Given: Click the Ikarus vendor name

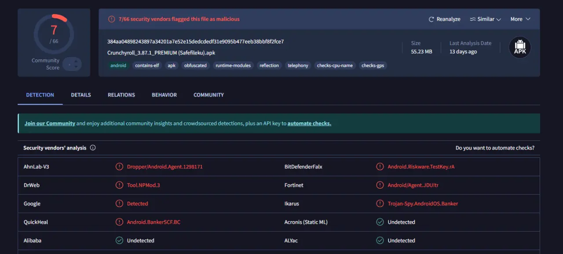Looking at the screenshot, I should coord(292,204).
